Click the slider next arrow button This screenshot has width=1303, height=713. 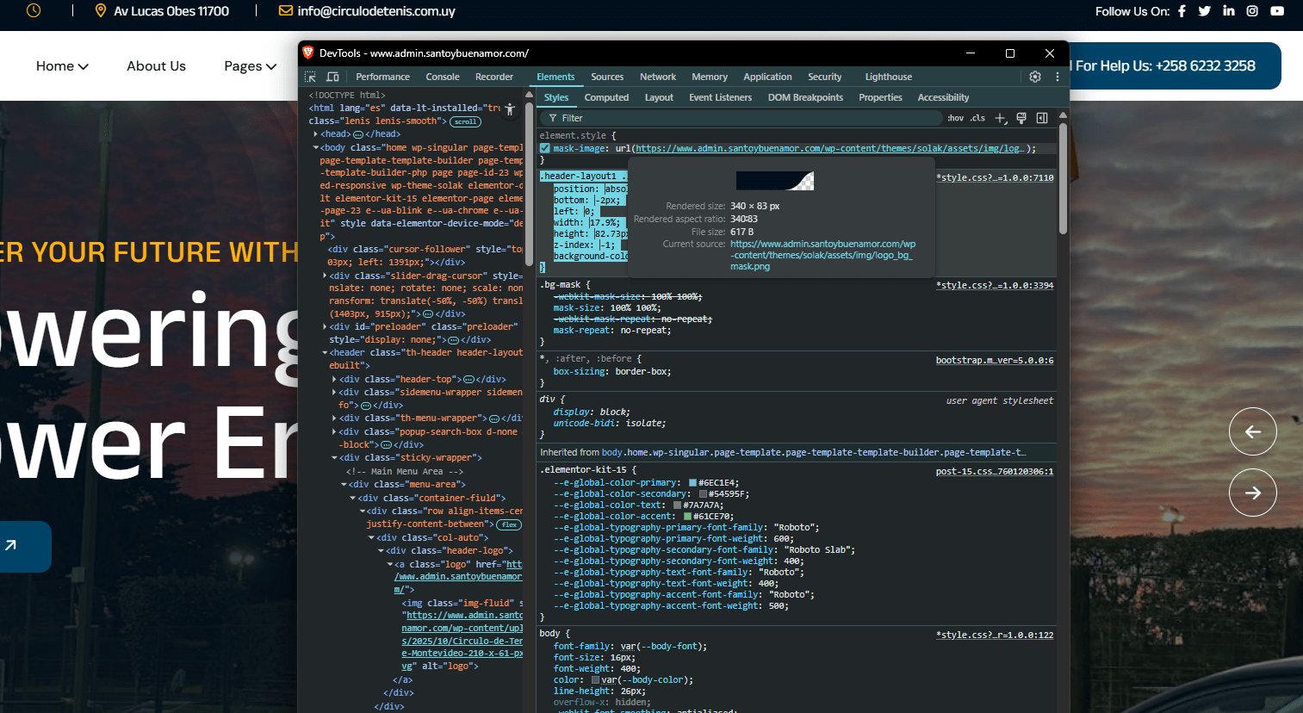(1252, 493)
